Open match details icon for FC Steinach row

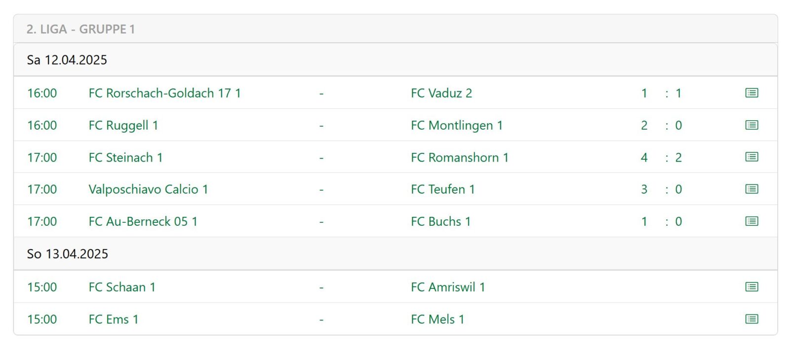pos(751,157)
